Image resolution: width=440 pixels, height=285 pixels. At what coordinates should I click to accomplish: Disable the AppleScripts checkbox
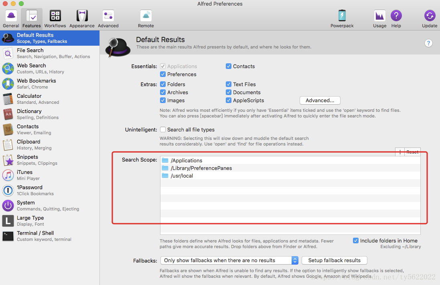229,100
